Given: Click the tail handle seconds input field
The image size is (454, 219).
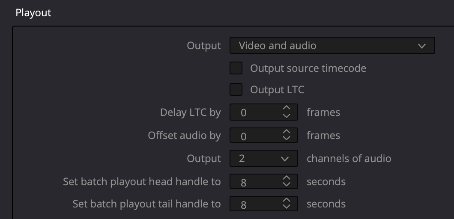Looking at the screenshot, I should (263, 204).
